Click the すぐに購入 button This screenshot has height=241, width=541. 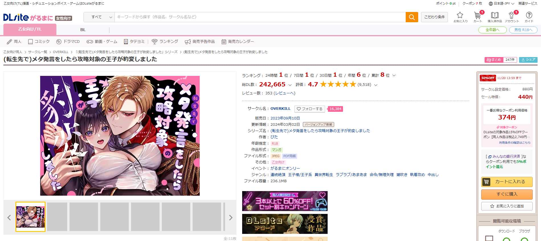tap(507, 194)
